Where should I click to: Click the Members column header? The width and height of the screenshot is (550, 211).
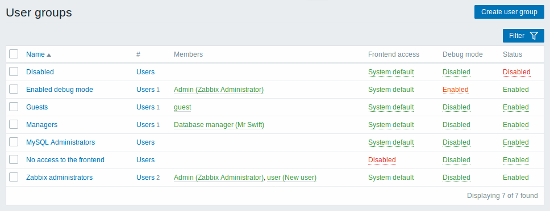[189, 54]
